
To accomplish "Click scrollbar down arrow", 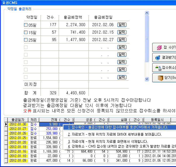I will coord(147,79).
